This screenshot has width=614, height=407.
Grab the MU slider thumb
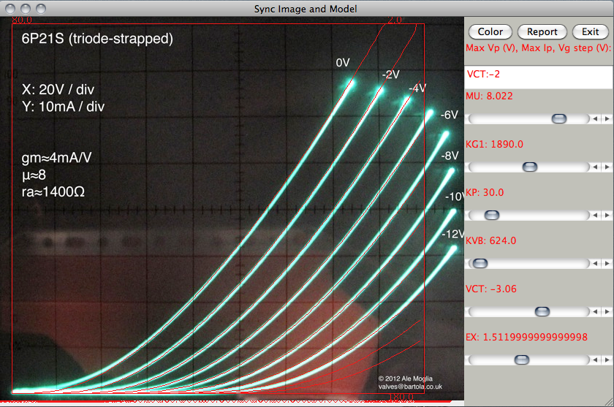558,118
